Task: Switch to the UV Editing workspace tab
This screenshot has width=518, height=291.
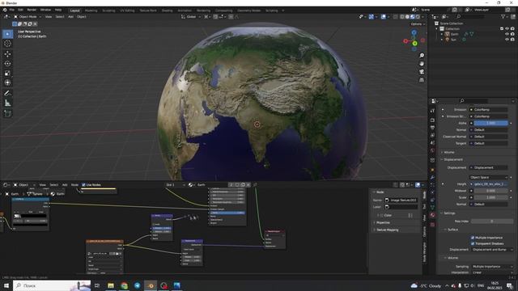Action: click(127, 11)
